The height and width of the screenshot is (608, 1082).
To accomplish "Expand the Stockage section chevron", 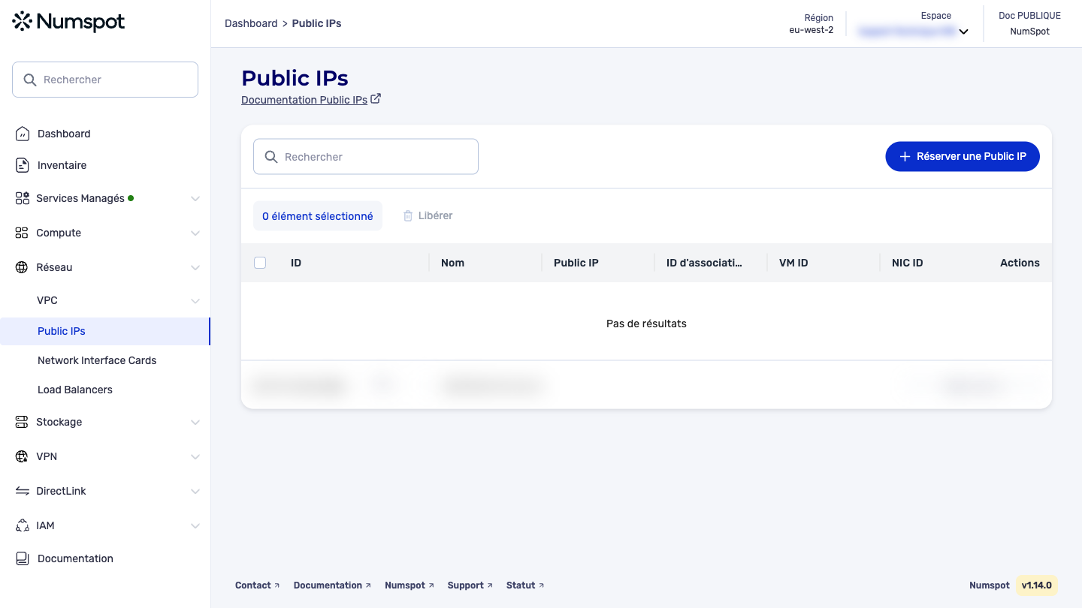I will pos(195,423).
